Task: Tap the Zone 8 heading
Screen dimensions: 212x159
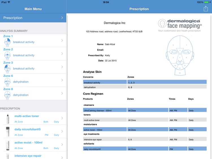Action: pos(8,89)
